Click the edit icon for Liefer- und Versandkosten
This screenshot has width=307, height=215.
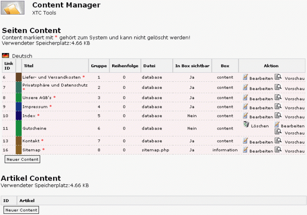[245, 76]
